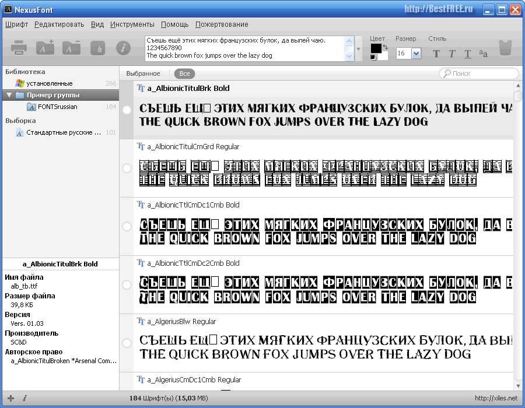Click font list scrollbar down arrow
The image size is (525, 408).
click(519, 386)
